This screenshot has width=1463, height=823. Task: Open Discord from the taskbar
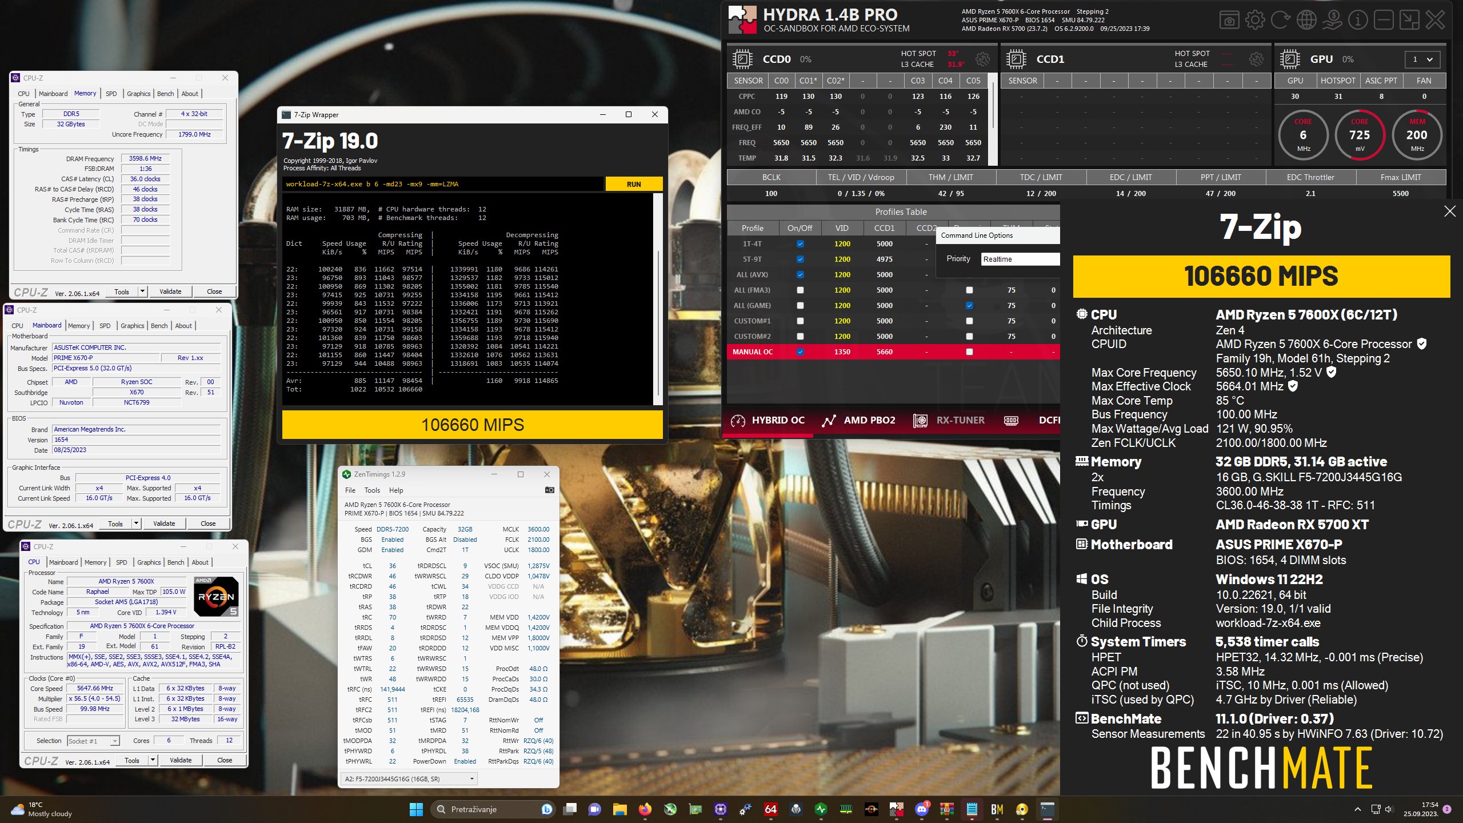[922, 809]
